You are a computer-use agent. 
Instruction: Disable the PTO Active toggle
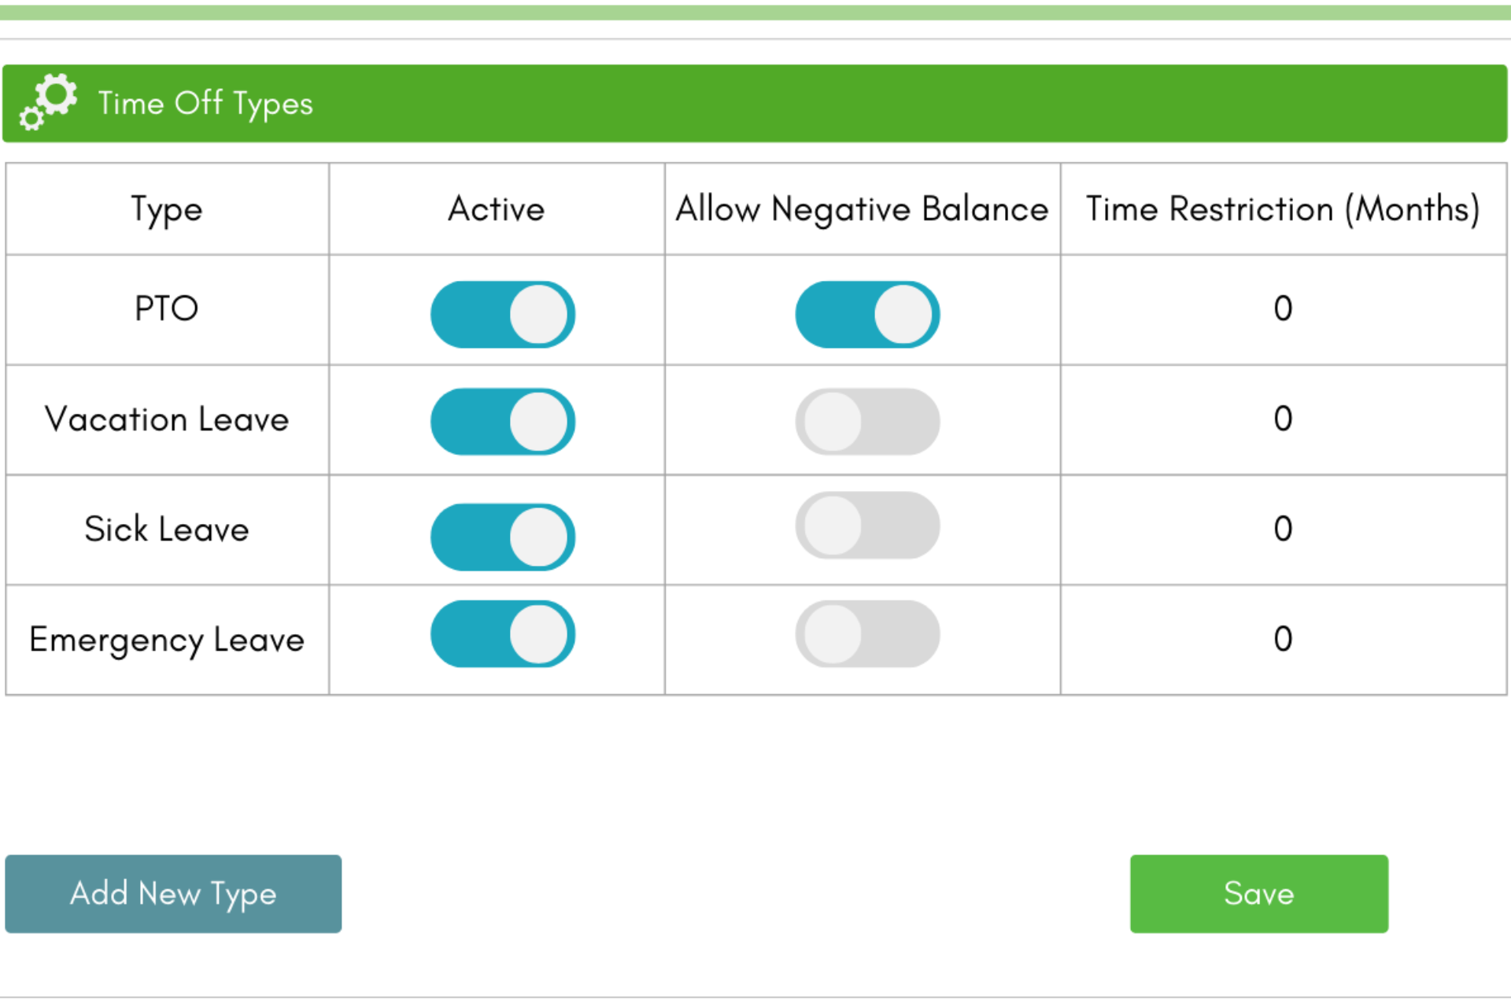pos(502,314)
